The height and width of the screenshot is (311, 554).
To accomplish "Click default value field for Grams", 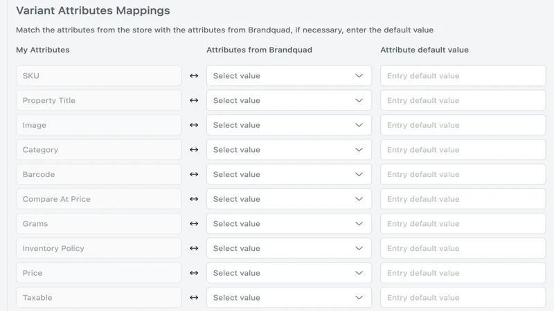I will tap(463, 223).
